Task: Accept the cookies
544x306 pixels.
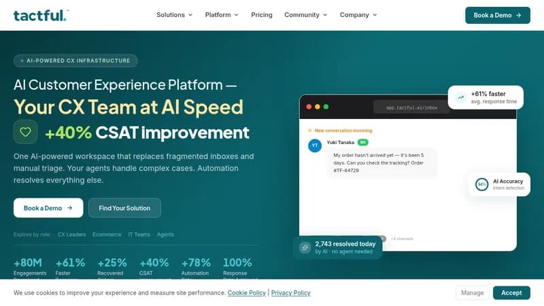Action: coord(511,293)
